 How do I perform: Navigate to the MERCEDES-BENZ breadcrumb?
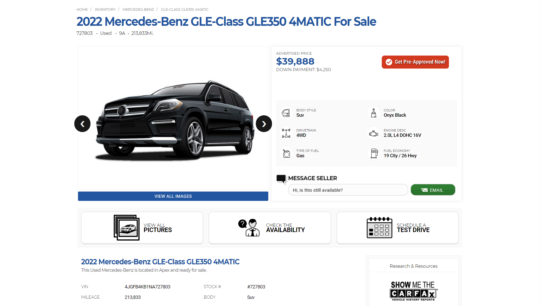(138, 9)
